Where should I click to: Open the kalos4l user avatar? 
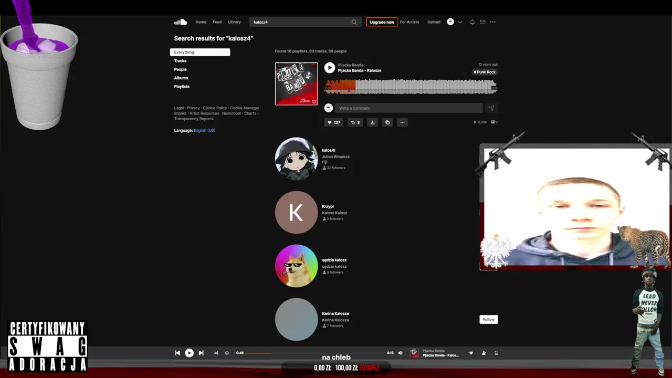coord(296,159)
